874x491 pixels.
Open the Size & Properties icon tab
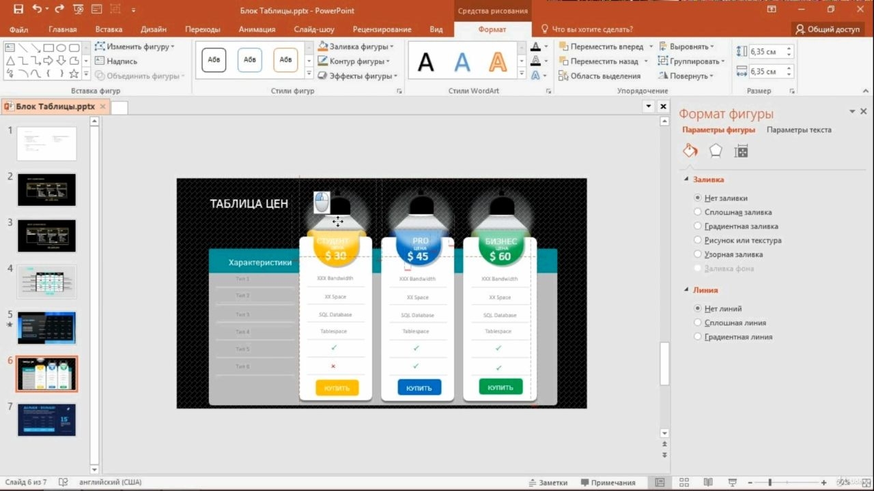pyautogui.click(x=742, y=151)
